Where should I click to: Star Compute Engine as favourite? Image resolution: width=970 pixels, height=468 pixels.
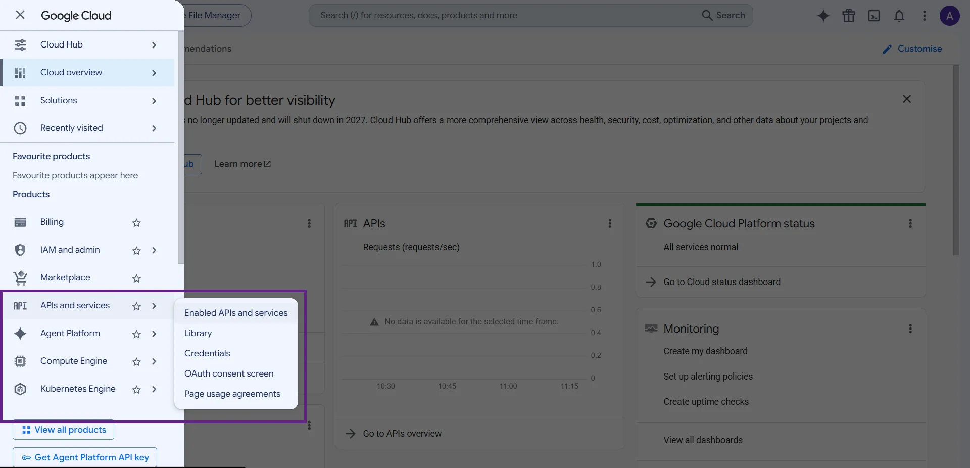click(x=136, y=361)
